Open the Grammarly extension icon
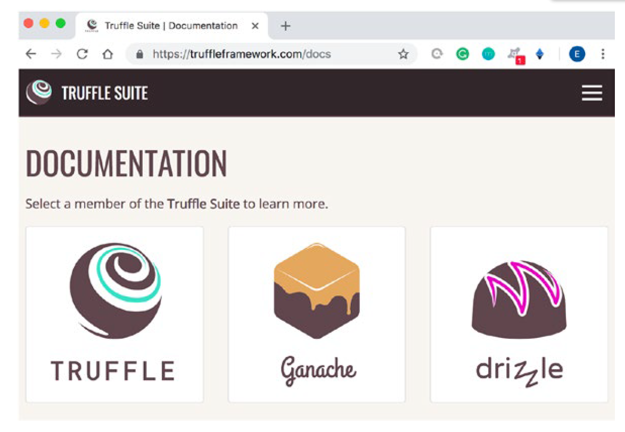625x432 pixels. pos(463,54)
